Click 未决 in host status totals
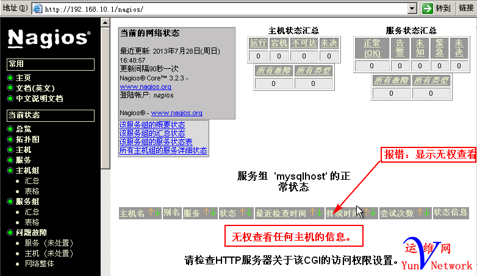Viewport: 477px width, 276px height. [x=329, y=43]
